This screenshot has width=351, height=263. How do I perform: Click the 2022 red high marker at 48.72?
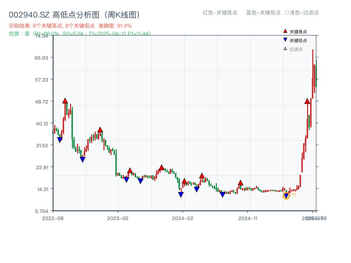point(65,101)
